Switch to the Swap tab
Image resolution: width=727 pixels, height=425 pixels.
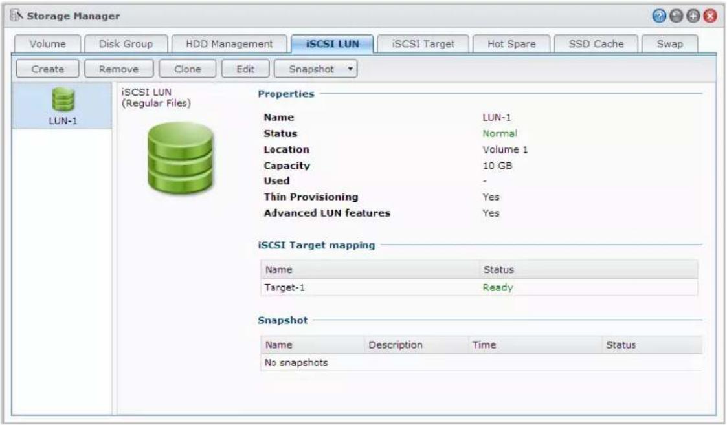pyautogui.click(x=669, y=44)
